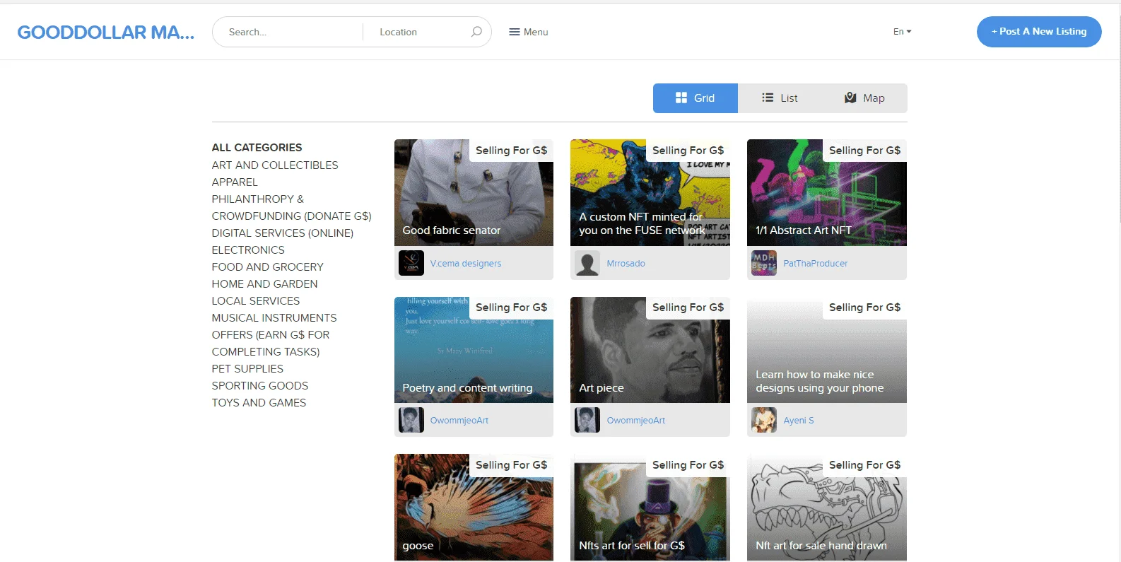
Task: Filter by Sporting Goods
Action: (x=260, y=386)
